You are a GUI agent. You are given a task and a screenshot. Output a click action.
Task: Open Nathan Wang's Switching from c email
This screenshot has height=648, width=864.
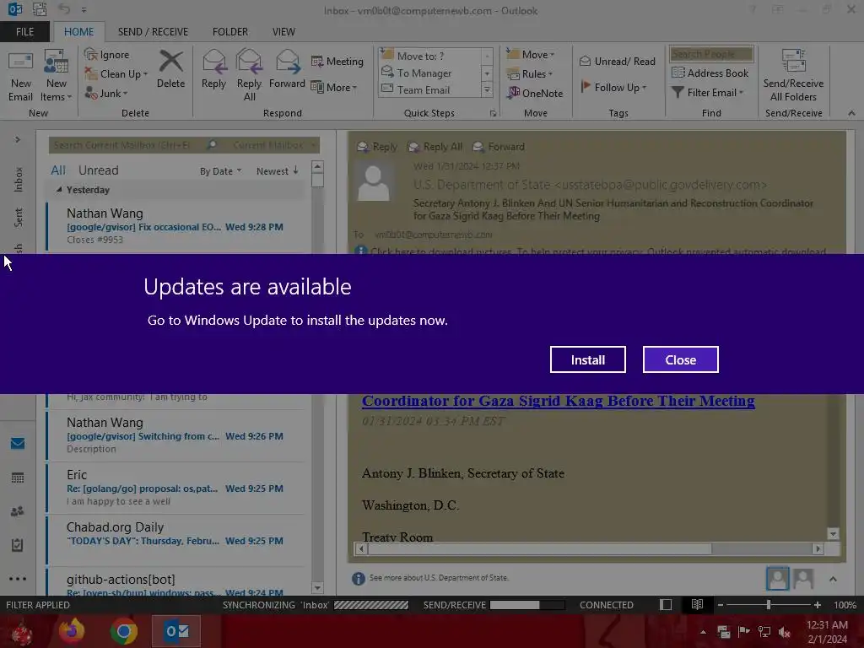pyautogui.click(x=176, y=435)
